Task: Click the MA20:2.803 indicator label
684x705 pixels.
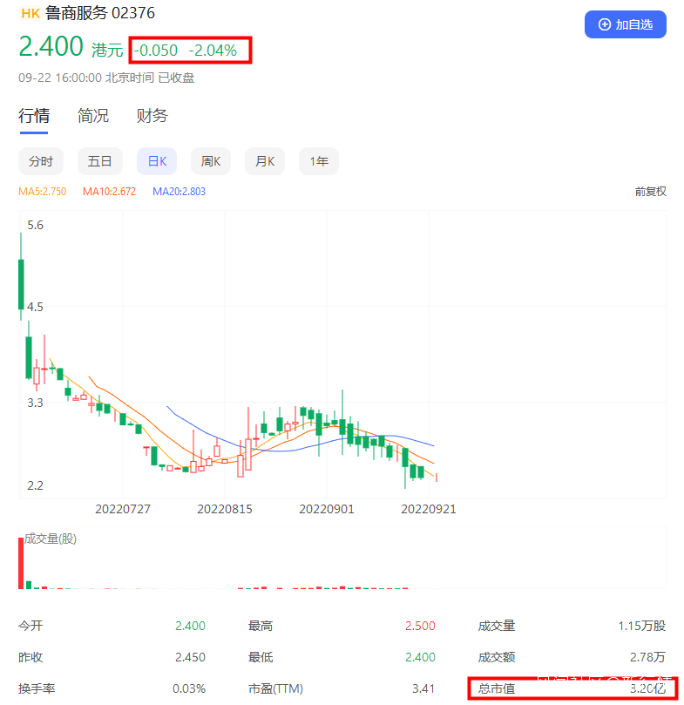Action: tap(179, 192)
